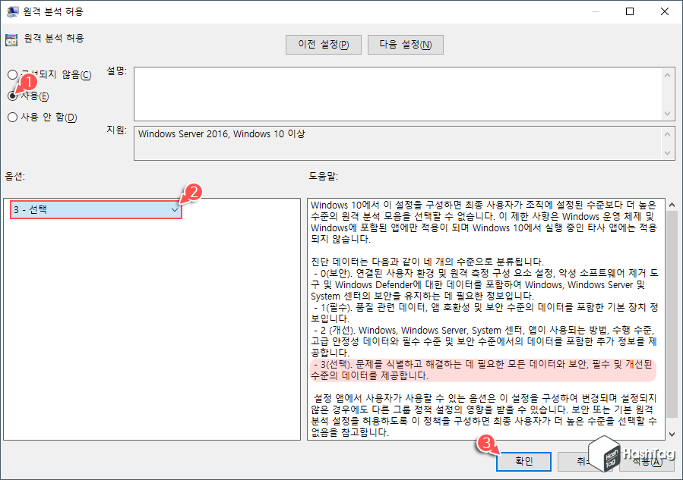Confirm settings with 확인 button
The width and height of the screenshot is (683, 480).
click(x=523, y=461)
